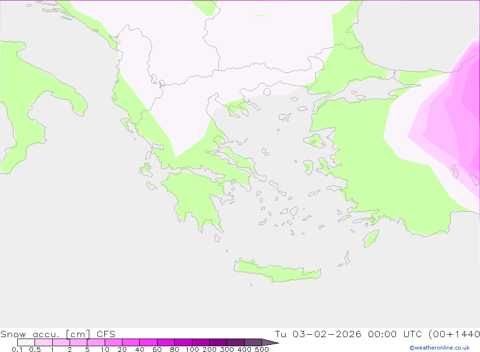Click the island of Rhodes on the map
Screen dimensions: 480x352
371,239
